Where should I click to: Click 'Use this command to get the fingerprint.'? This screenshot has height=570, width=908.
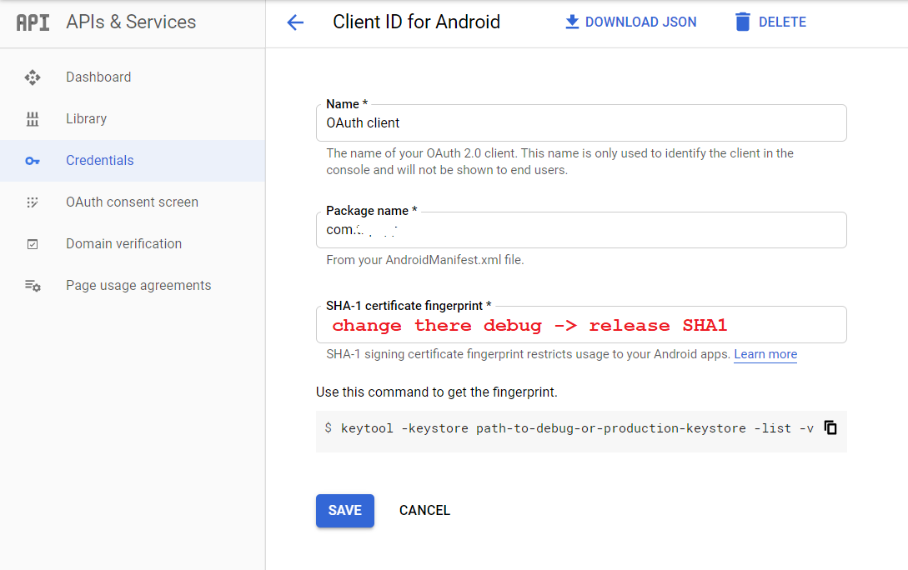(x=437, y=392)
